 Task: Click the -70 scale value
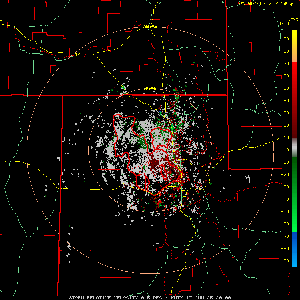285,236
